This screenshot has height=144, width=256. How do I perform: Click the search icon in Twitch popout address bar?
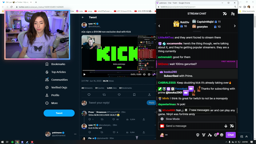(235, 7)
